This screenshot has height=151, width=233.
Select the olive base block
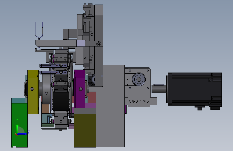[85, 131]
